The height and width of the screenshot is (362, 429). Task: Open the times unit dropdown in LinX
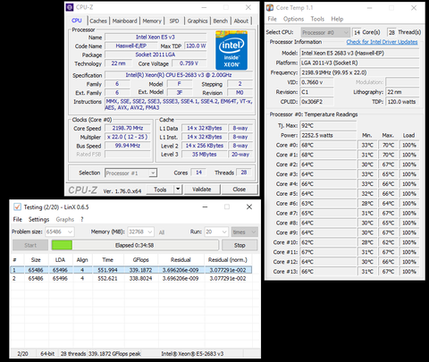tap(244, 232)
